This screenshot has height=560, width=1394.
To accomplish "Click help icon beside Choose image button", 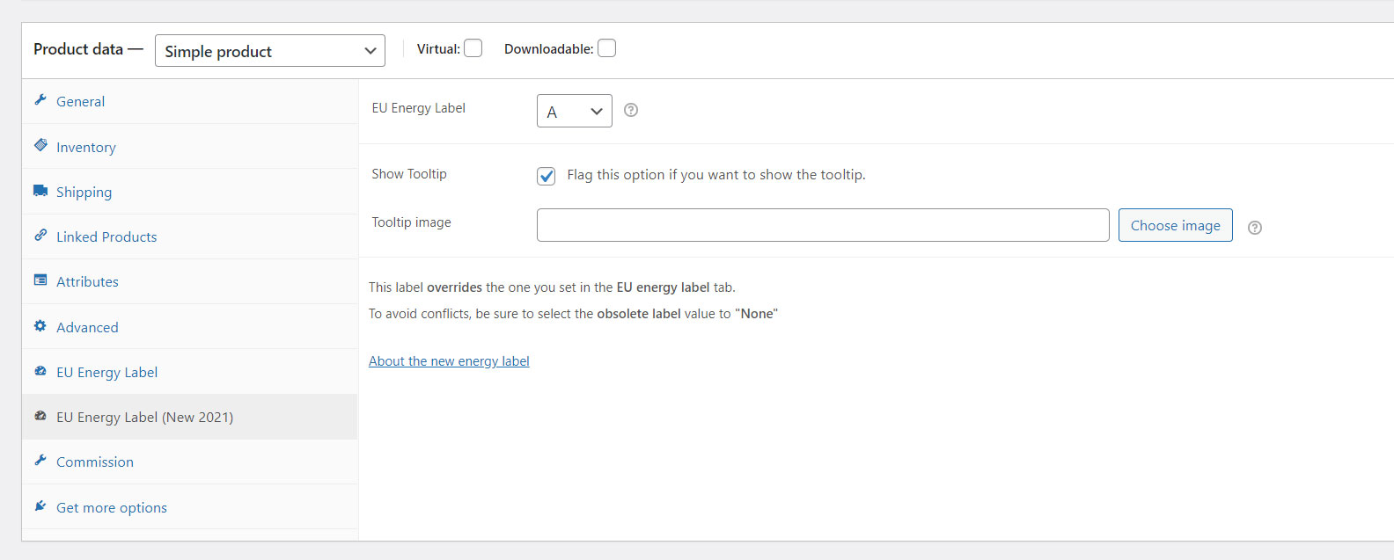I will click(1255, 228).
